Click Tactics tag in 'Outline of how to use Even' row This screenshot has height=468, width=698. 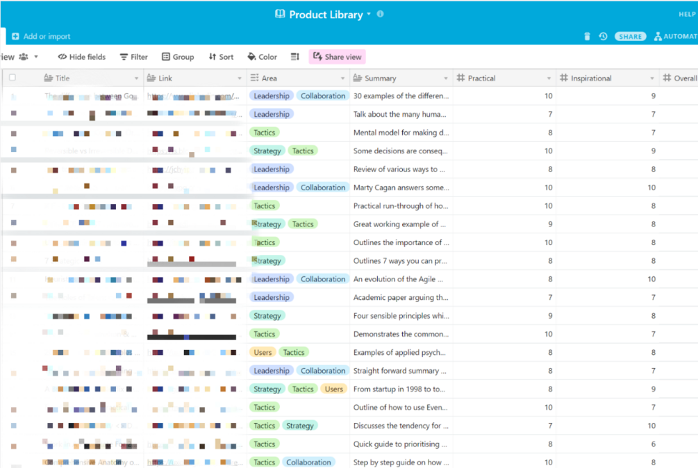pos(265,408)
